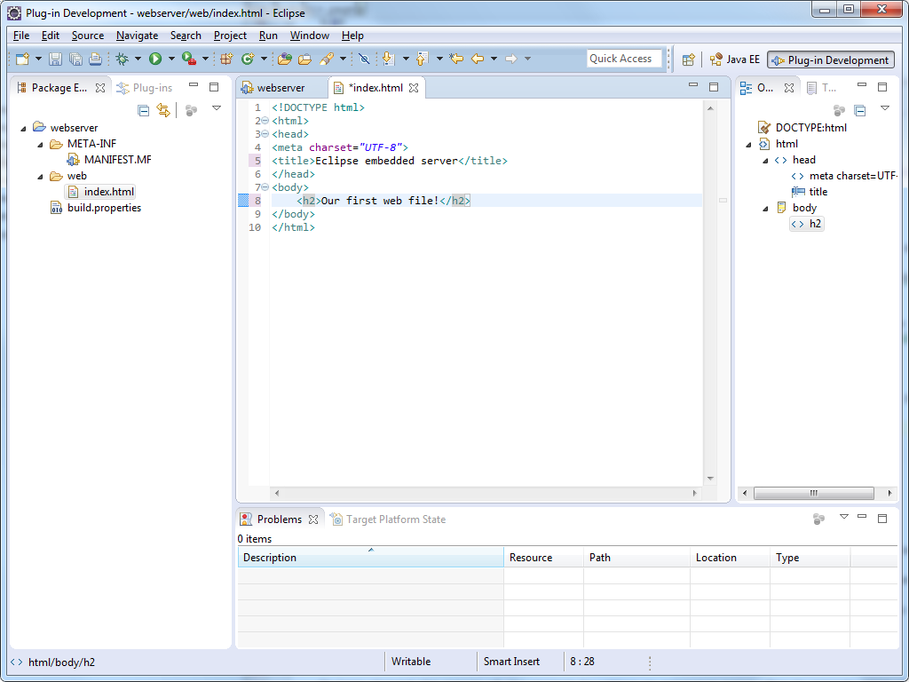This screenshot has height=682, width=909.
Task: Select build.properties in the project tree
Action: click(x=96, y=208)
